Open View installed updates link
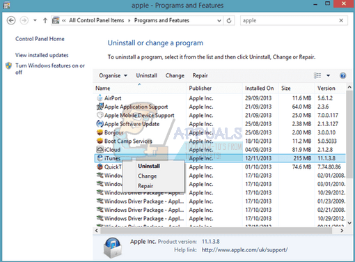The width and height of the screenshot is (355, 262). pyautogui.click(x=42, y=55)
